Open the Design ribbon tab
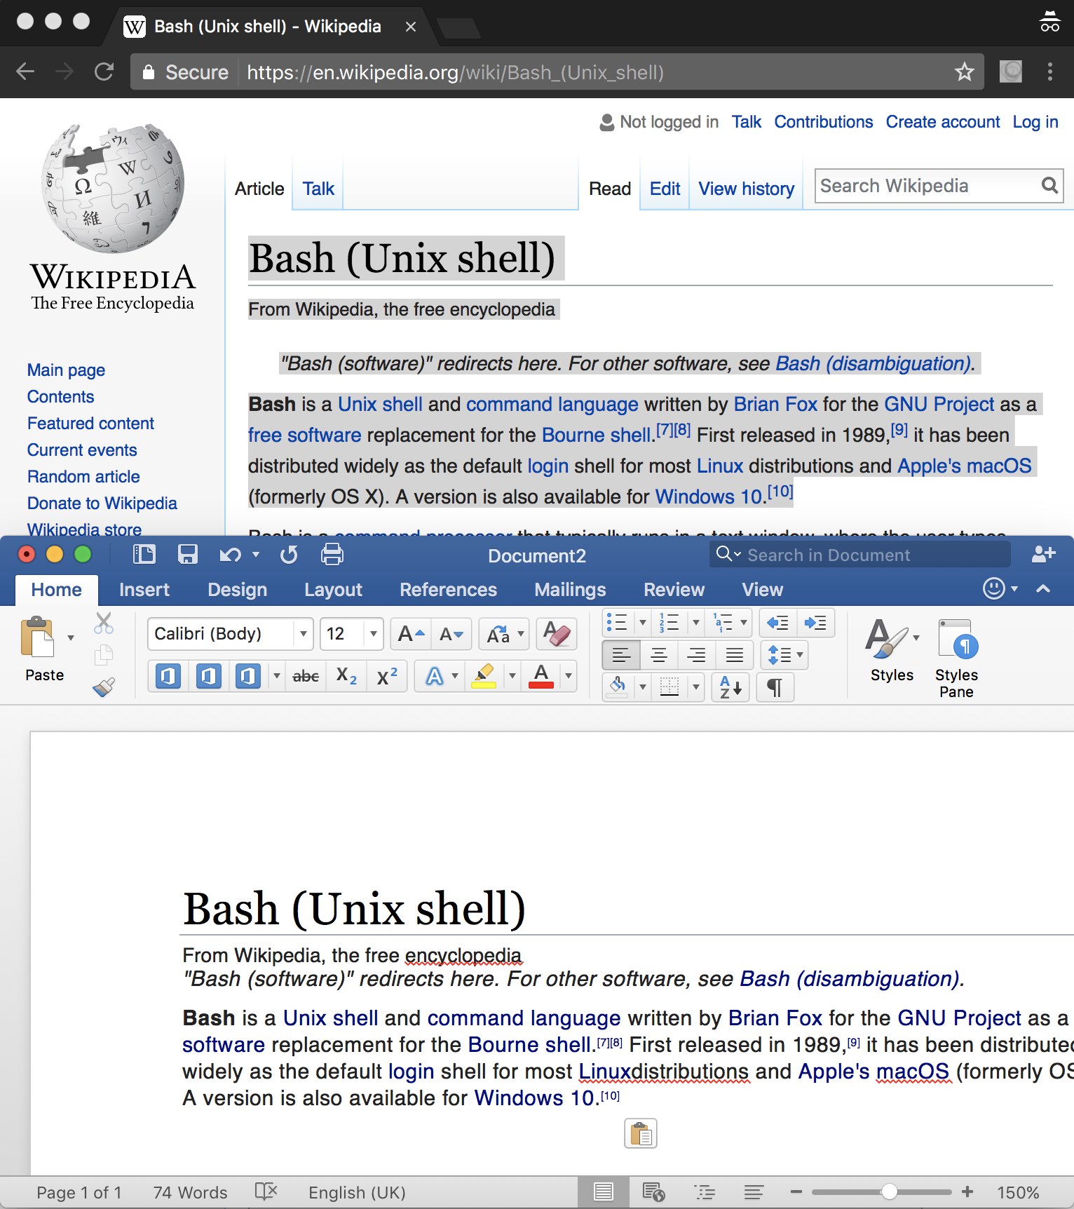Image resolution: width=1074 pixels, height=1209 pixels. [x=237, y=589]
